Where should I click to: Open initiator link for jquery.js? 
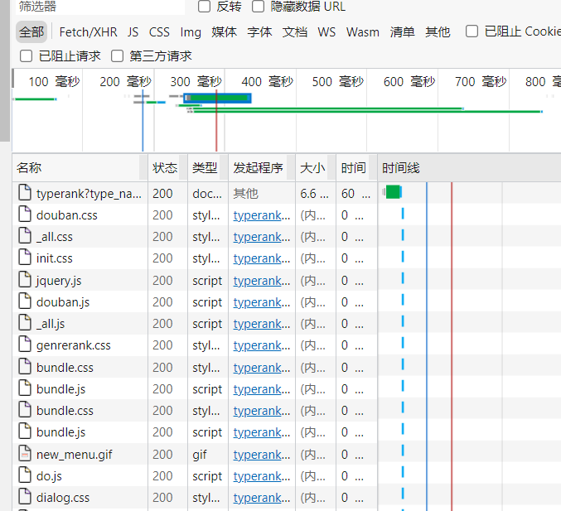[x=262, y=281]
